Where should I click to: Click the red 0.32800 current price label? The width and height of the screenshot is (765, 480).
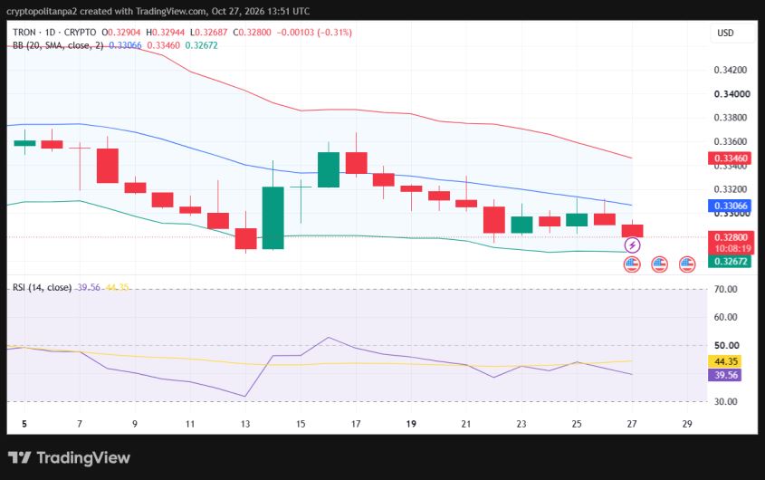[730, 237]
